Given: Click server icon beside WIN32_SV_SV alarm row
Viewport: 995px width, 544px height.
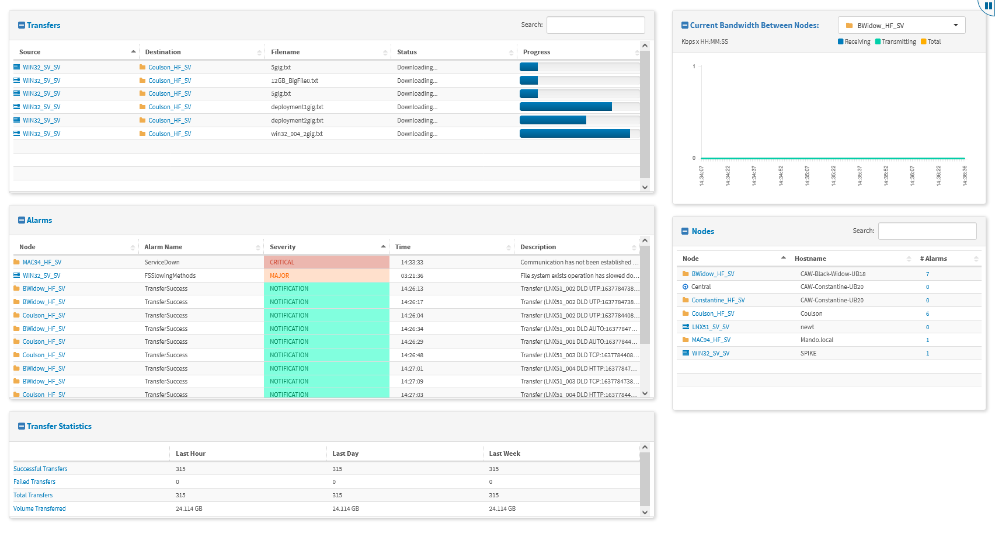Looking at the screenshot, I should pos(16,276).
